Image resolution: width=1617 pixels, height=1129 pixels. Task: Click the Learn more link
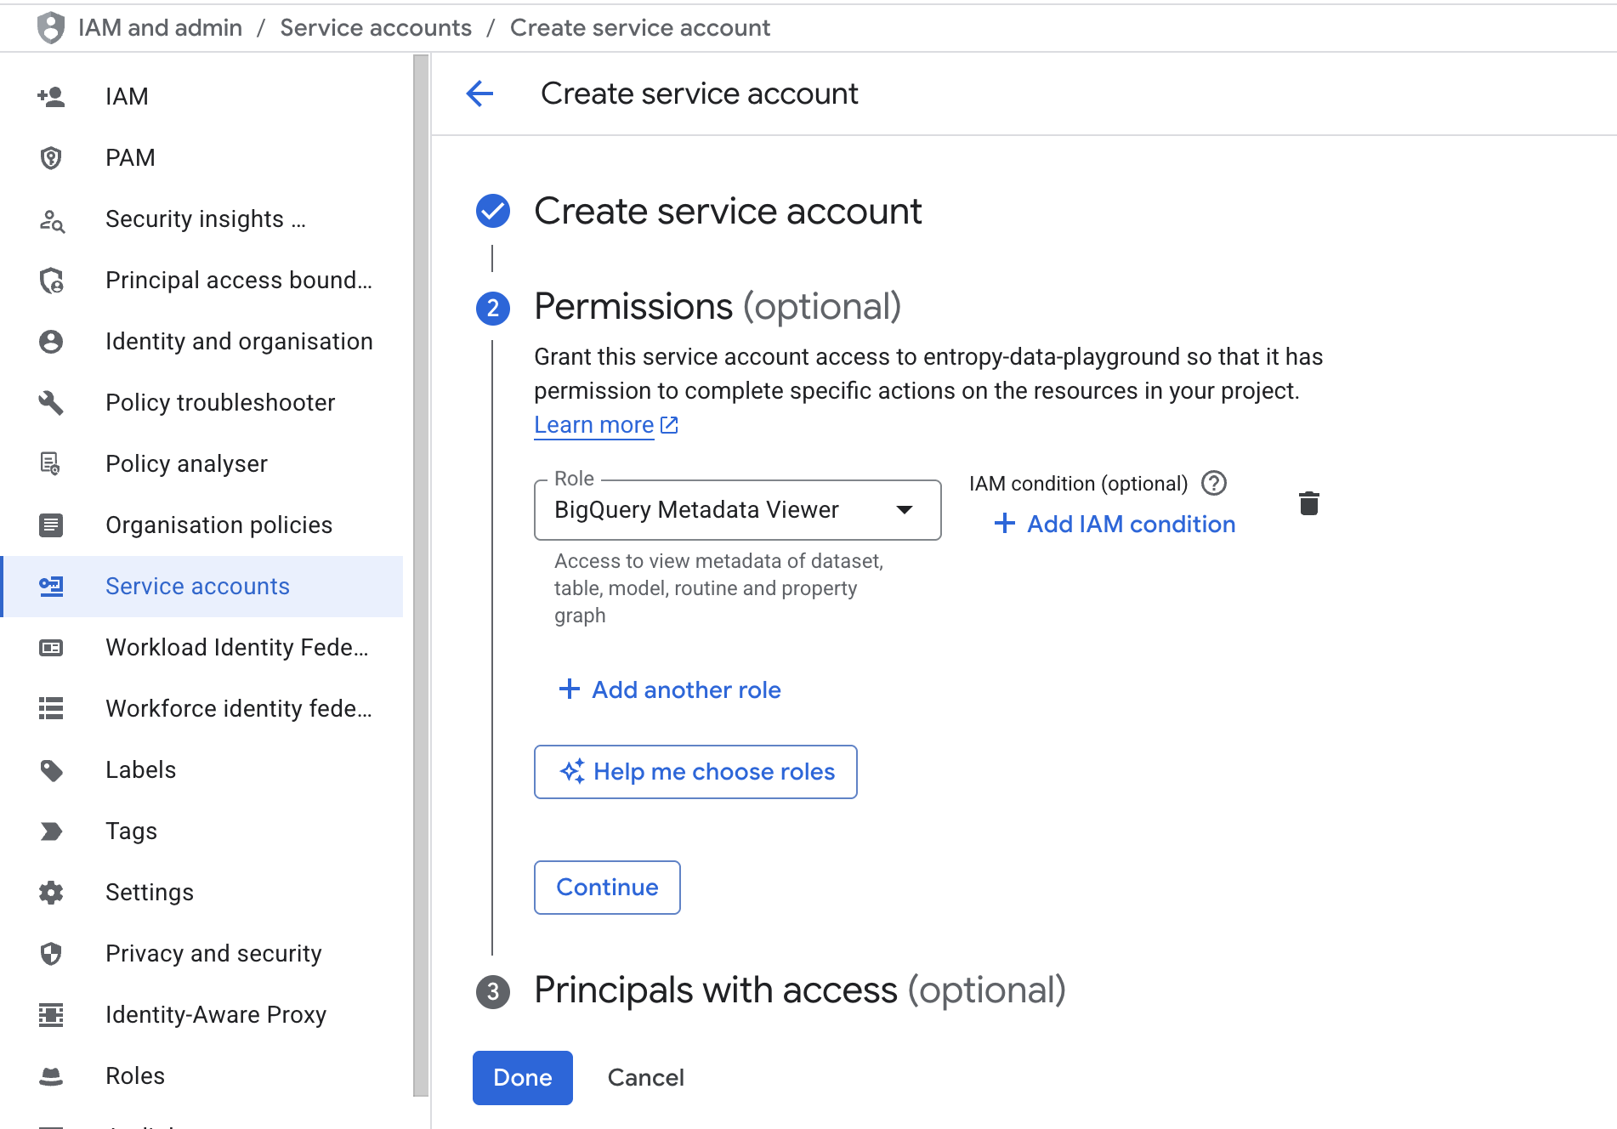(594, 424)
